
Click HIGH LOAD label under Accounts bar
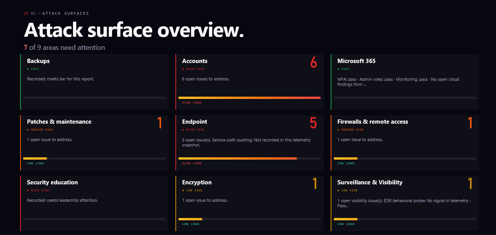click(192, 103)
